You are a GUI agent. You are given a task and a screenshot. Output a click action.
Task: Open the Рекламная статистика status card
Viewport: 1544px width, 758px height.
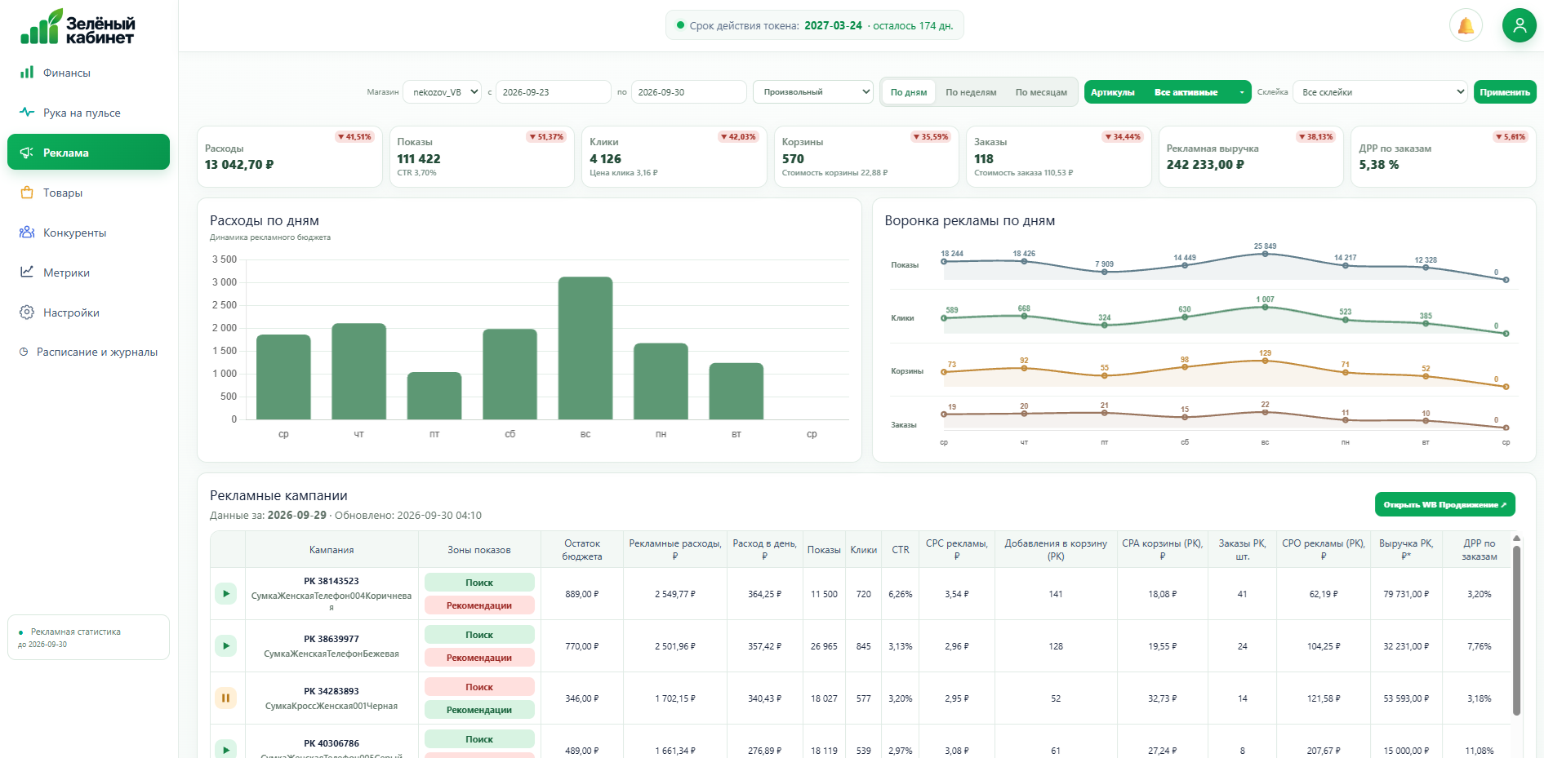[88, 637]
